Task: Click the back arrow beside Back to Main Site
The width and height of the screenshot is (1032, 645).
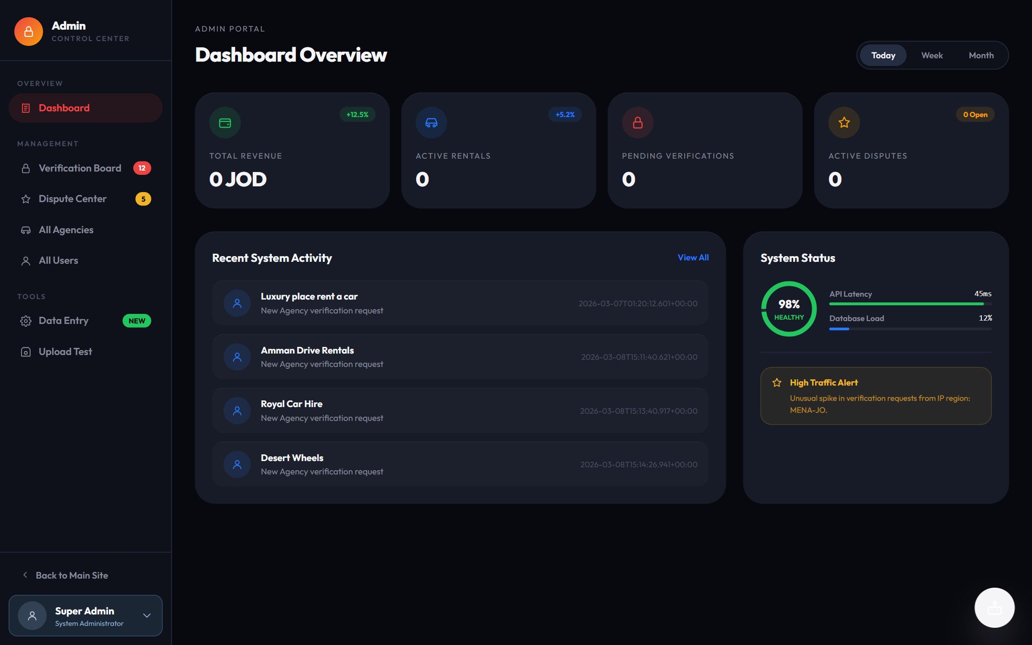Action: [x=25, y=575]
